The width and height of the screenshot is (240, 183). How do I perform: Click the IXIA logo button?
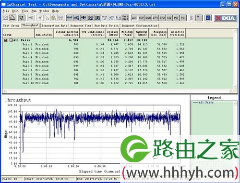coord(226,18)
